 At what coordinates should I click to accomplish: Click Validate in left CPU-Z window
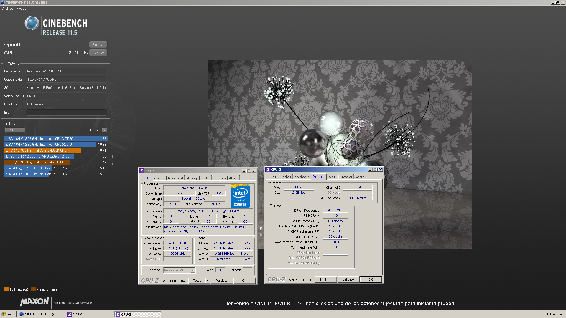222,281
